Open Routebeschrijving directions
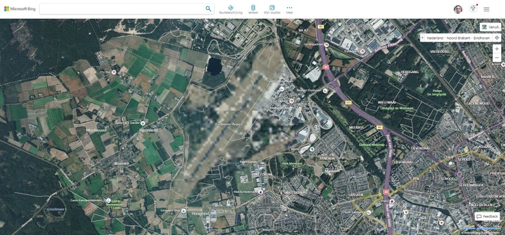Viewport: 505px width, 235px height. (x=230, y=9)
